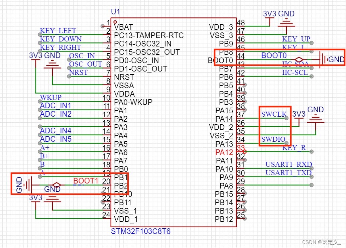Select the 3V3 symbol wired to VDD_1
This screenshot has width=346, height=248.
[x=35, y=202]
